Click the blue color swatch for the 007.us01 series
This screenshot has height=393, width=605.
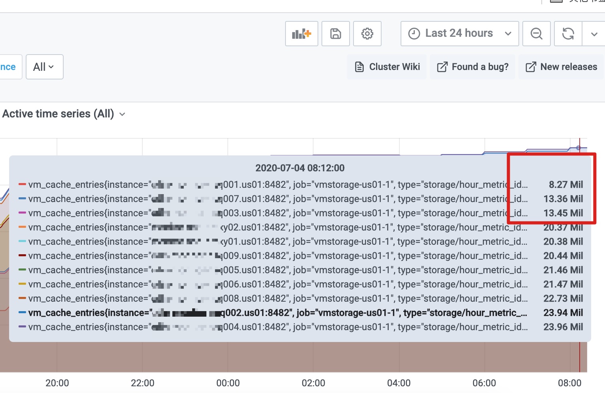tap(22, 198)
